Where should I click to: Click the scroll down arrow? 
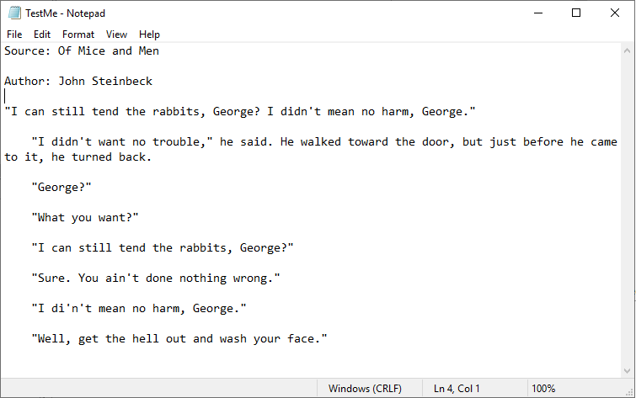pos(628,371)
